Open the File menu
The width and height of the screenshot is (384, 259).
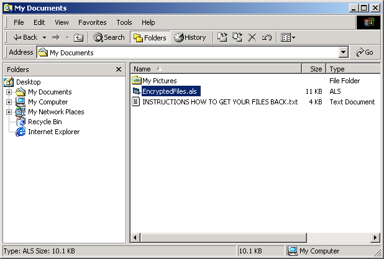19,22
